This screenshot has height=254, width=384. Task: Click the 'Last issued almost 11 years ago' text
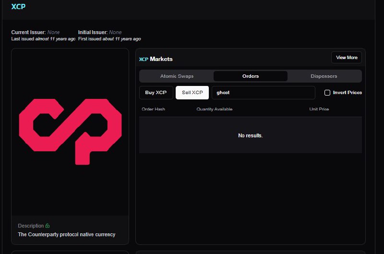(43, 39)
